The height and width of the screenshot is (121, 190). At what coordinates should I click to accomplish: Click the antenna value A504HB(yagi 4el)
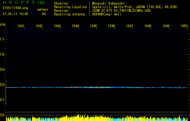tap(107, 14)
